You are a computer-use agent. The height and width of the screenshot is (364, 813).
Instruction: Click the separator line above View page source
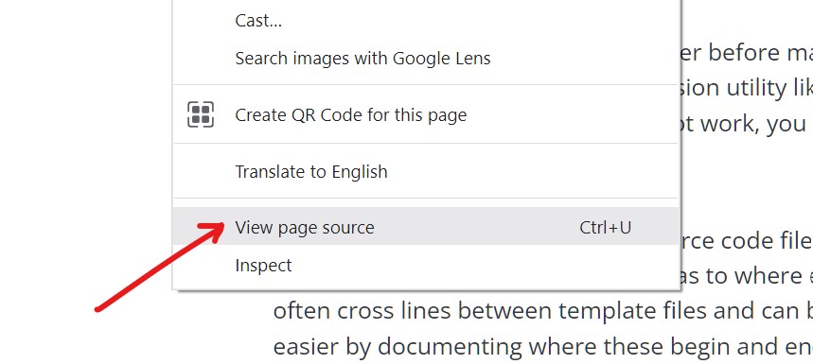(x=425, y=198)
